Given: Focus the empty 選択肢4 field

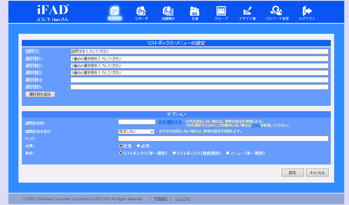Looking at the screenshot, I should [x=199, y=80].
